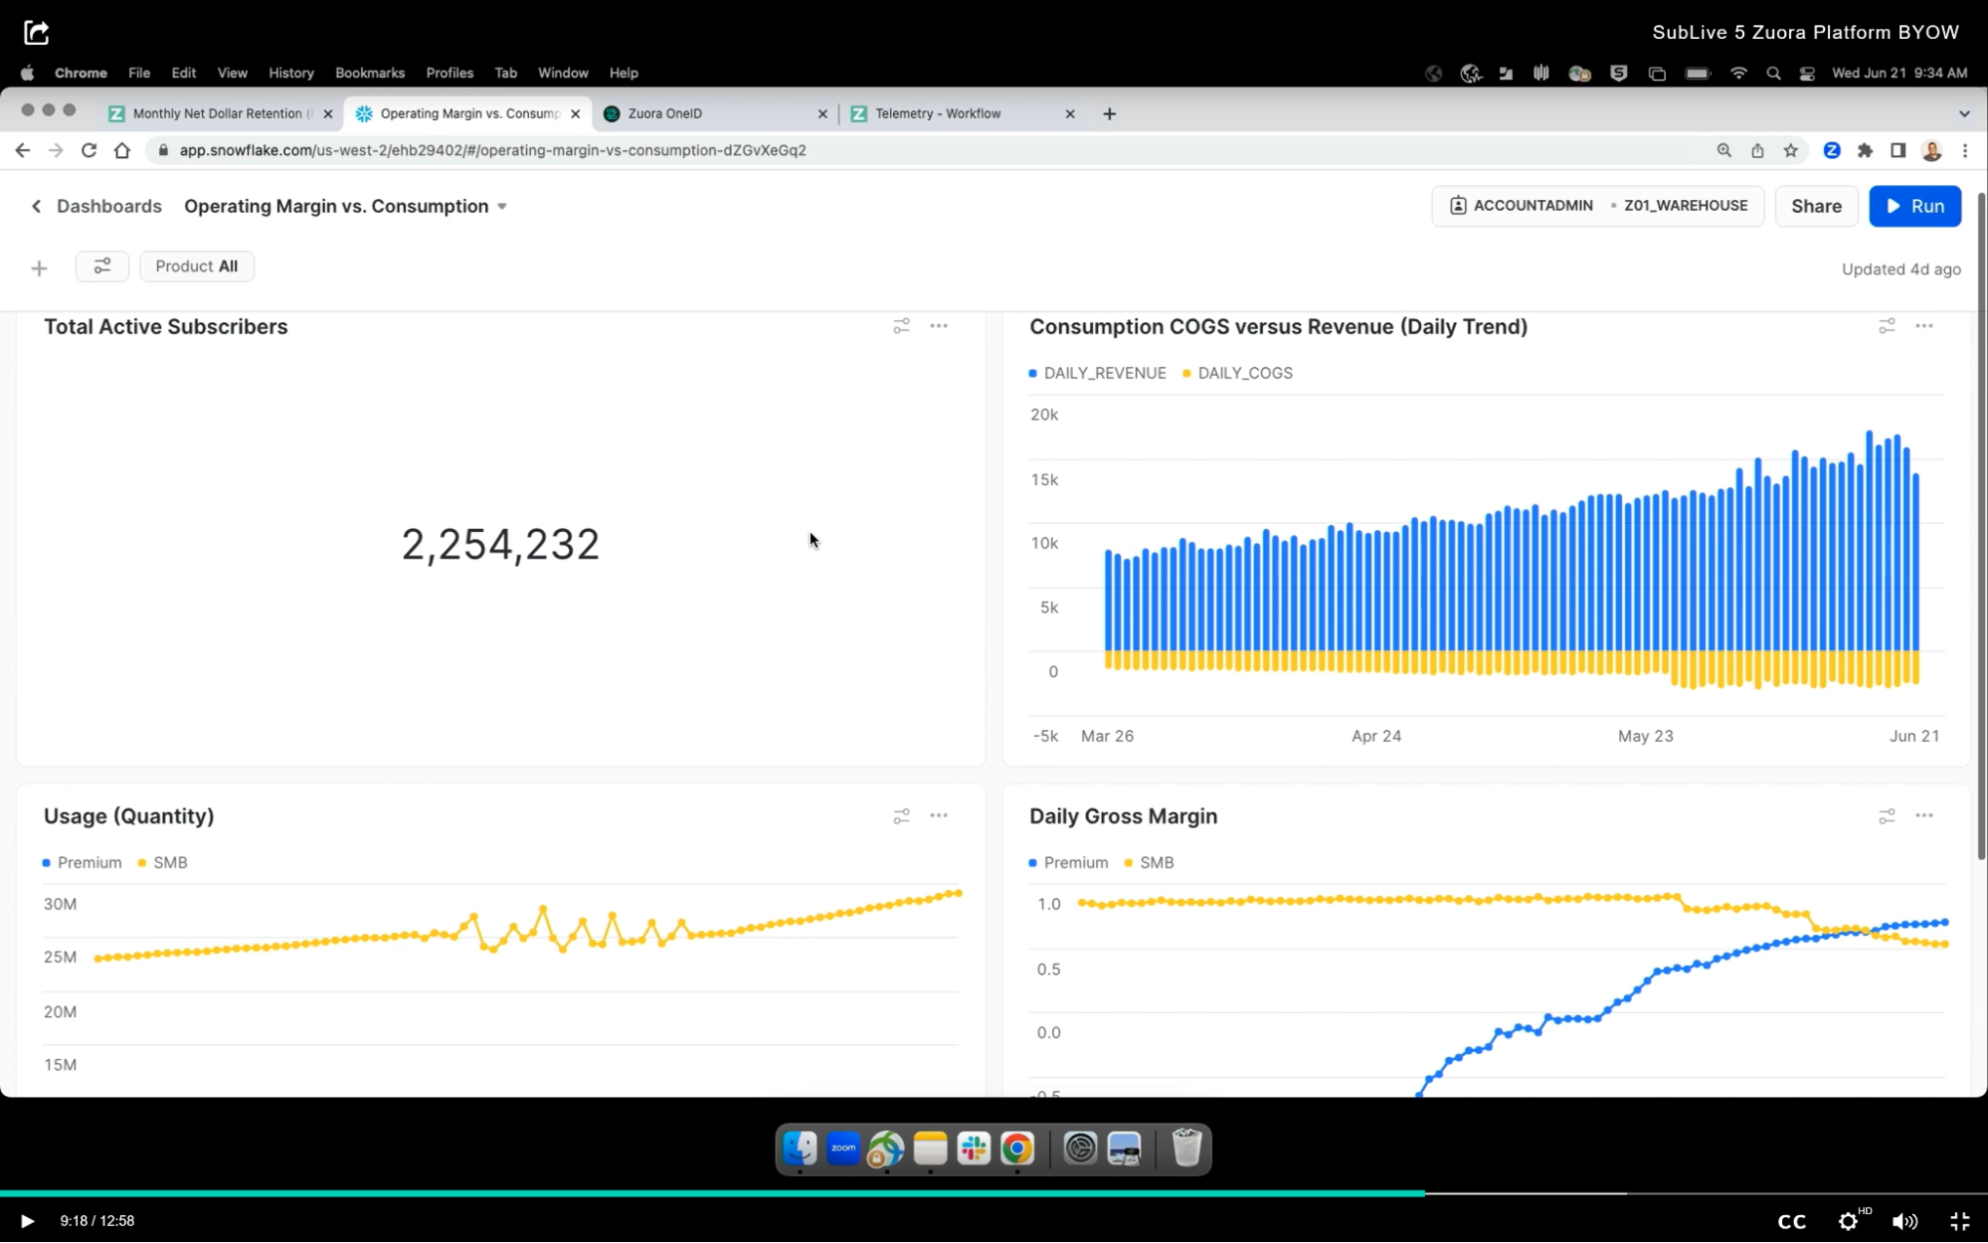Click Chrome bookmark star icon
The height and width of the screenshot is (1243, 1988).
[1790, 150]
